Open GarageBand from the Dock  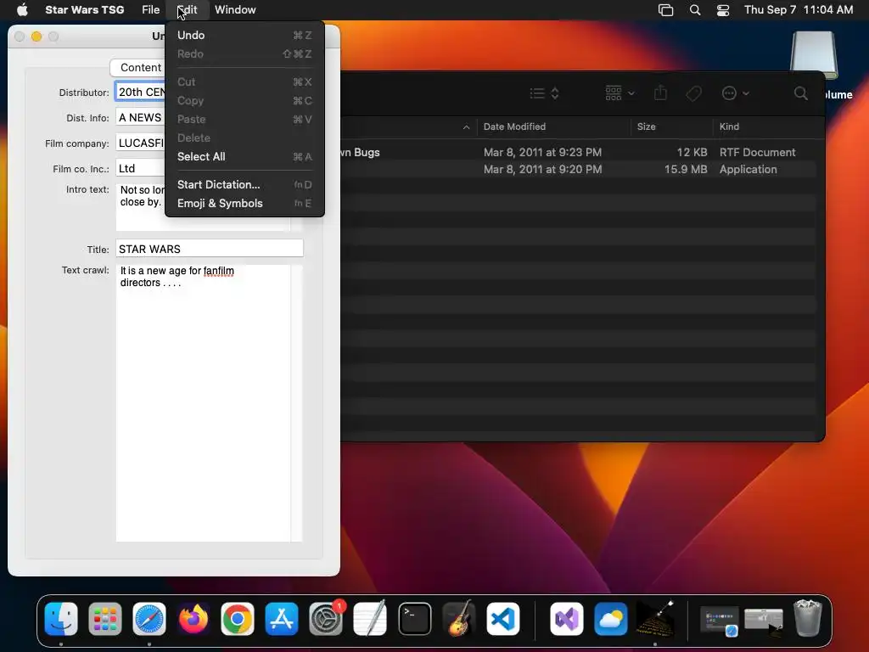point(459,619)
